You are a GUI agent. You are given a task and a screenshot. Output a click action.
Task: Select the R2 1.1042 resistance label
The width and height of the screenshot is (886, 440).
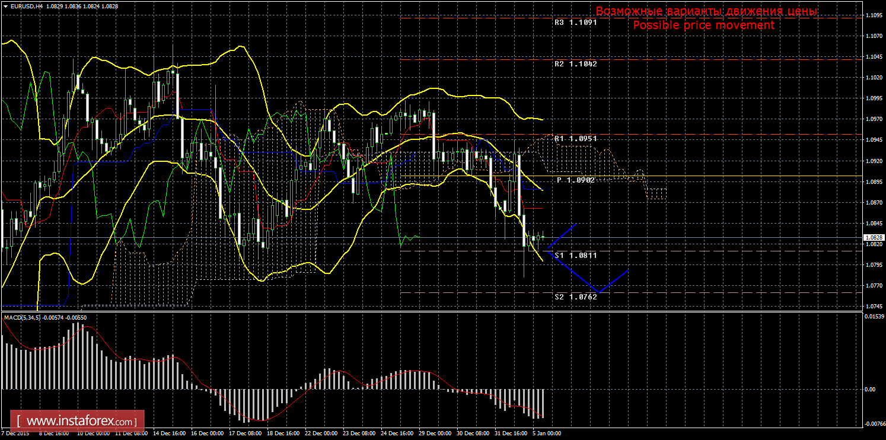575,63
